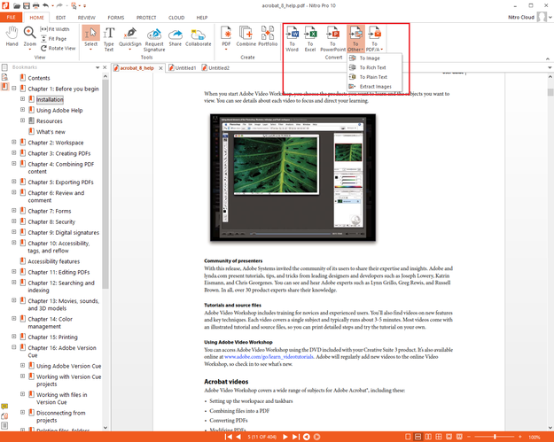554x442 pixels.
Task: Open the Zoom tool
Action: pyautogui.click(x=29, y=37)
